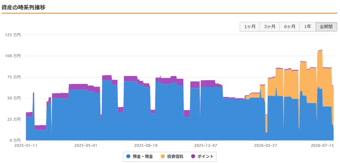Click the orange 投資信託 legend dot
The height and width of the screenshot is (163, 340).
(163, 157)
